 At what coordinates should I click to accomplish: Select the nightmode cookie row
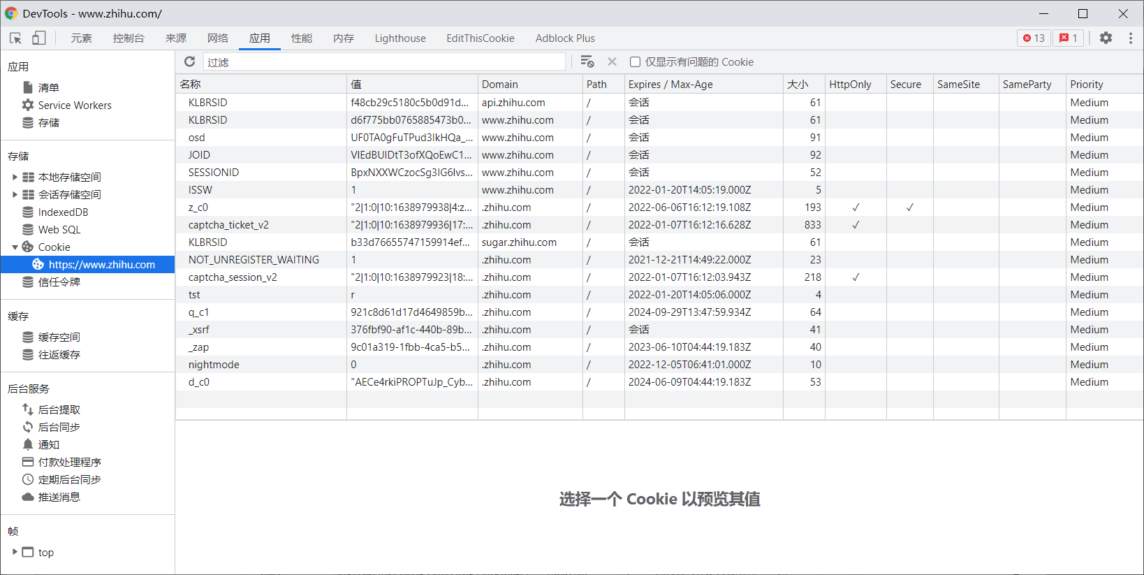click(x=659, y=364)
